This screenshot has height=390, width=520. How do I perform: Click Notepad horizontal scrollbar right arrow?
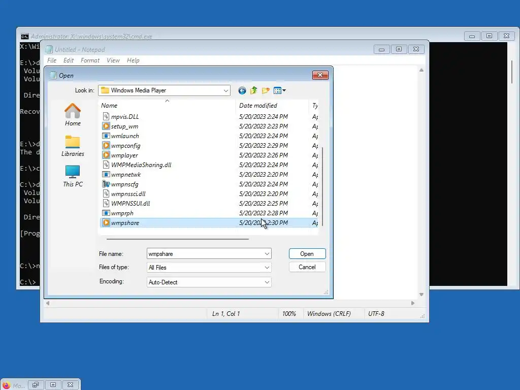(413, 303)
